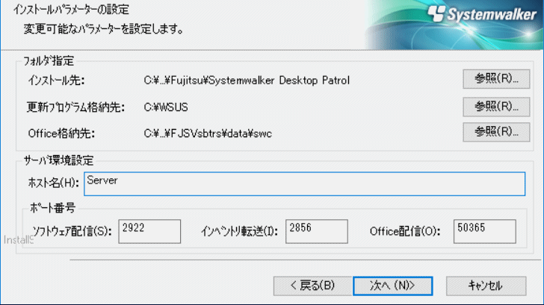This screenshot has width=544, height=305.
Task: Click the インベントリ転送 port field 2856
Action: [x=316, y=231]
